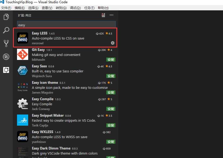223x158 pixels.
Task: Click the Easy WXLESS 382 download count
Action: 107,132
